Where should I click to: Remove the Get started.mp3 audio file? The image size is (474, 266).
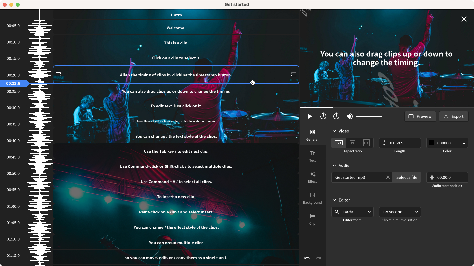point(388,177)
